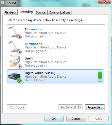Image resolution: width=112 pixels, height=125 pixels.
Task: Close the Sound dialog window
Action: click(104, 2)
